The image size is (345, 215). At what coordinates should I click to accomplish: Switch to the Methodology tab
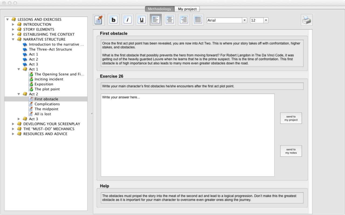point(160,9)
